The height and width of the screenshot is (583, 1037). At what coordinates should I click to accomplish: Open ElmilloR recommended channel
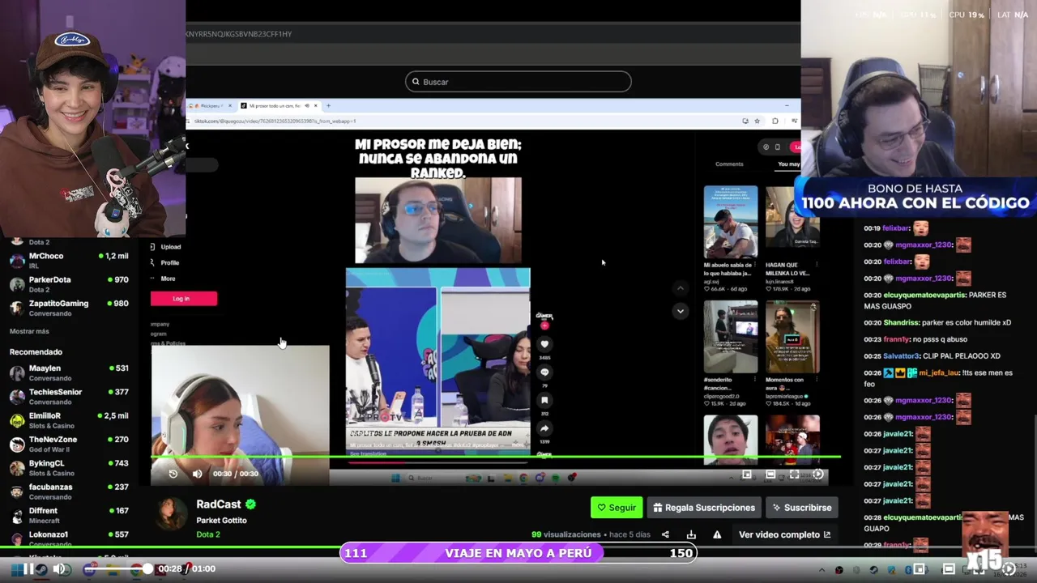[69, 420]
